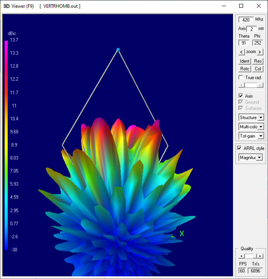Screen dimensions: 268x279
Task: Click the zoom out left arrow button
Action: coord(241,52)
